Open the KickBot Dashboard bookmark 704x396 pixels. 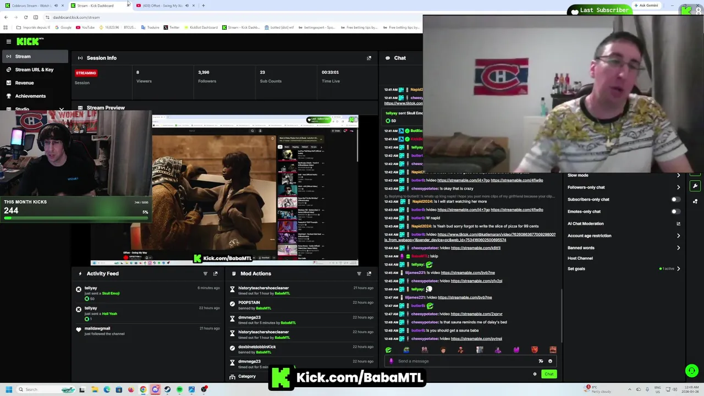click(x=200, y=28)
